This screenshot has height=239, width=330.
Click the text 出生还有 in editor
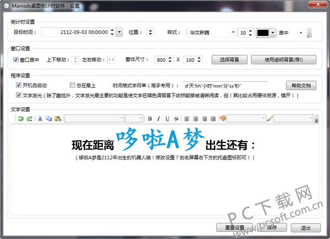coord(227,145)
